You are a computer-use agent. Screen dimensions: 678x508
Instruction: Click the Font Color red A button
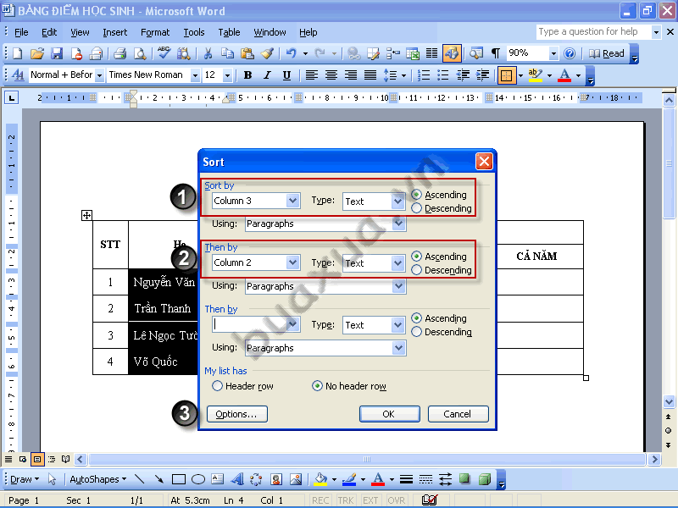tap(564, 75)
